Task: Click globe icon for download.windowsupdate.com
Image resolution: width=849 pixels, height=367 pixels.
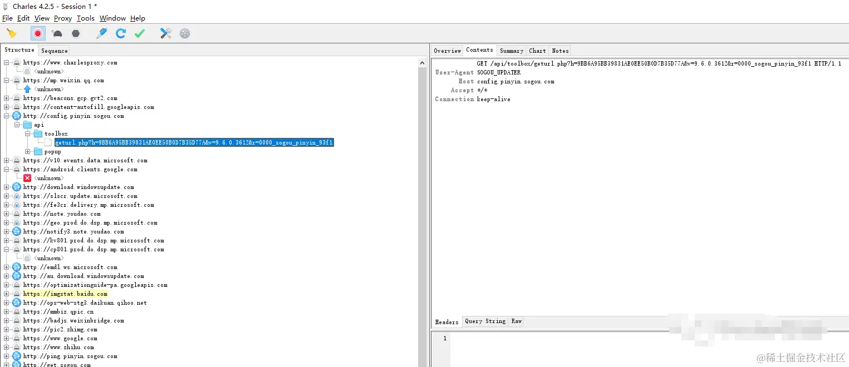Action: pos(17,187)
